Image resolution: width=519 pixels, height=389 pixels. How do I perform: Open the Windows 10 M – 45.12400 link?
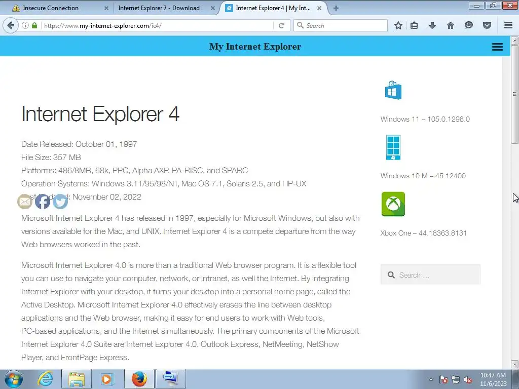pyautogui.click(x=423, y=176)
